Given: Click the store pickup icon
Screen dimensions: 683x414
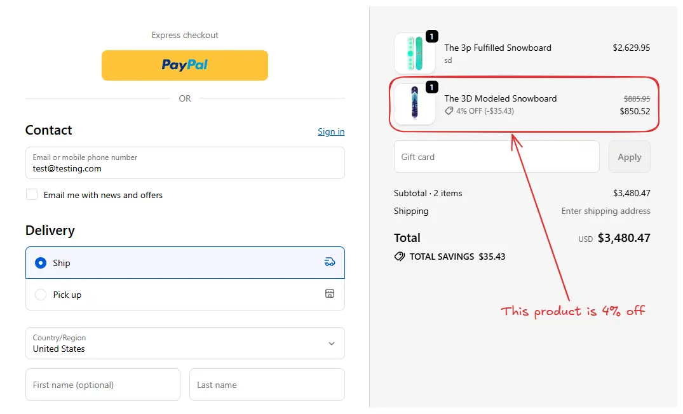Looking at the screenshot, I should click(329, 294).
